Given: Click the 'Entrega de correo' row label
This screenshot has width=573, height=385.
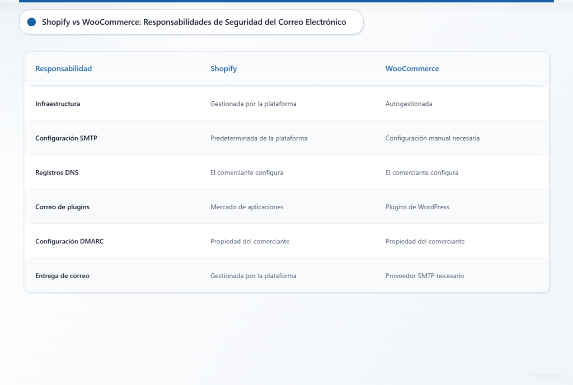Looking at the screenshot, I should point(63,276).
